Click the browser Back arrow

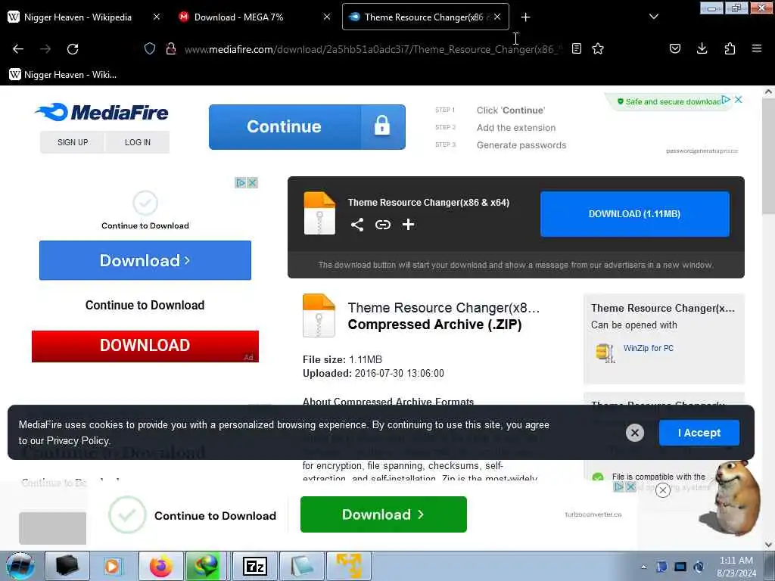pyautogui.click(x=18, y=49)
